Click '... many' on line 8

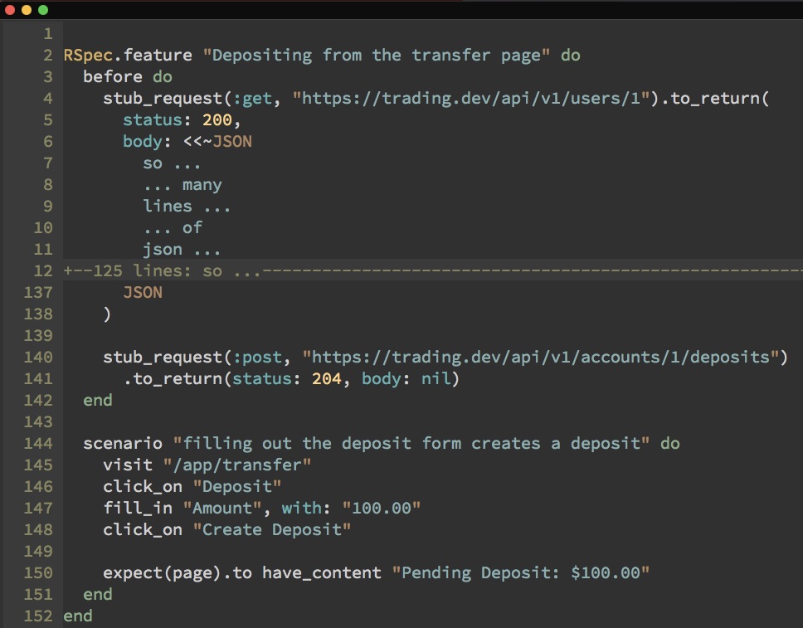click(x=182, y=185)
